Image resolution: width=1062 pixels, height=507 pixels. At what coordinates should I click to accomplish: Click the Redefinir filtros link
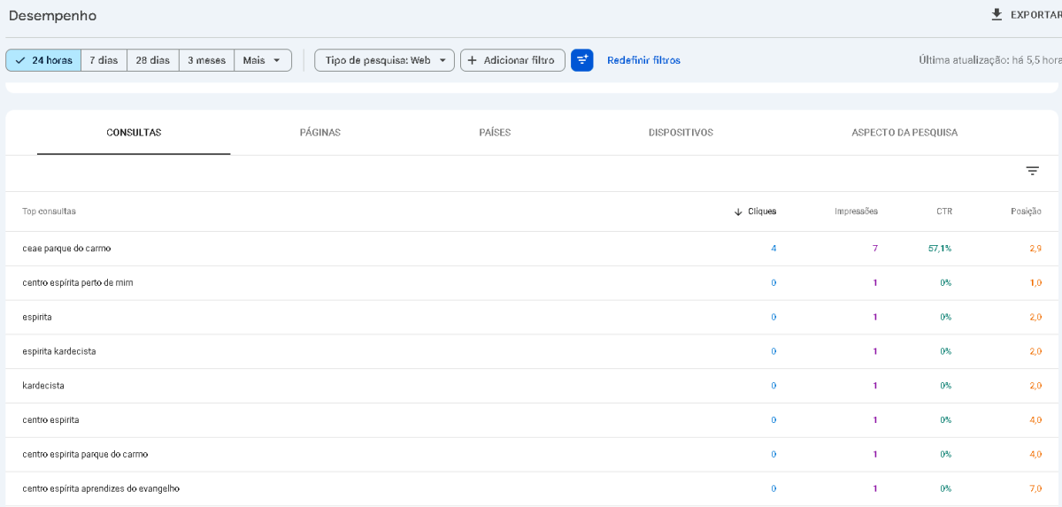click(643, 60)
